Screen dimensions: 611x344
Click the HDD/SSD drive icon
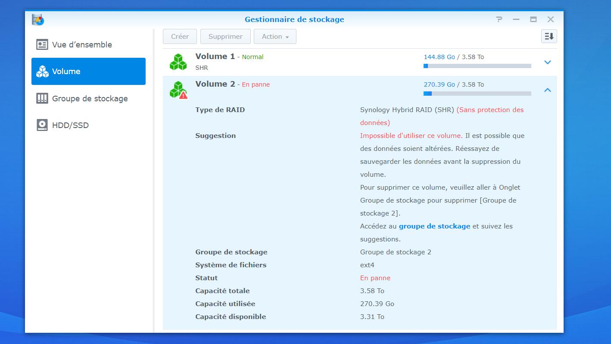pyautogui.click(x=42, y=125)
